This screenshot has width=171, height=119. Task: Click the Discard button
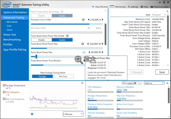(137, 72)
